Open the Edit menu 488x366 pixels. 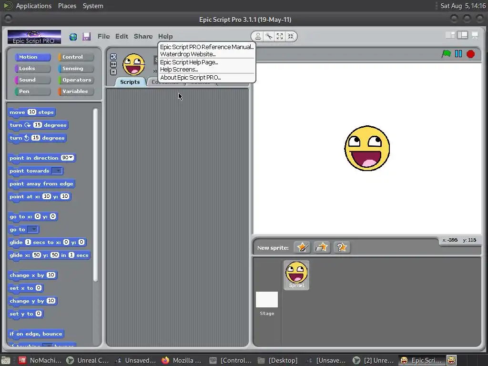tap(122, 36)
